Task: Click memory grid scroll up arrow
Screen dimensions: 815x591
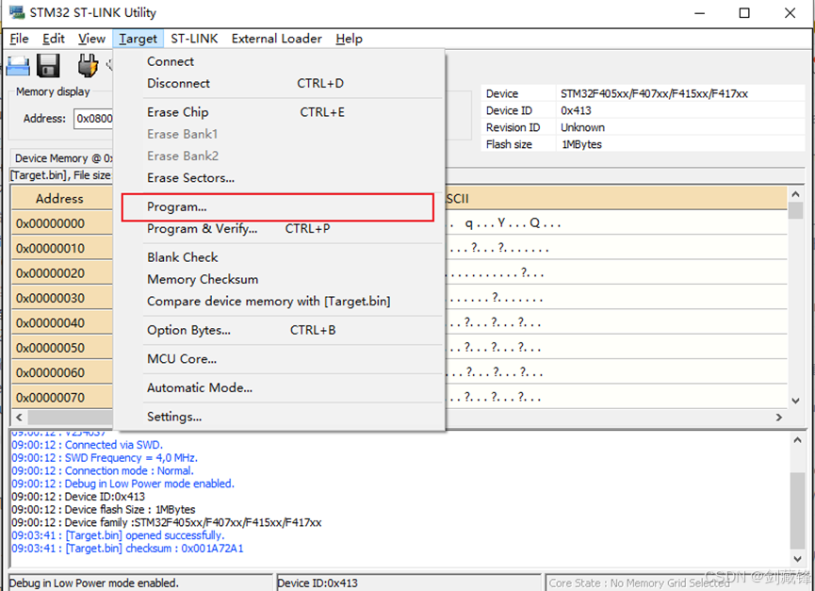Action: click(x=795, y=194)
